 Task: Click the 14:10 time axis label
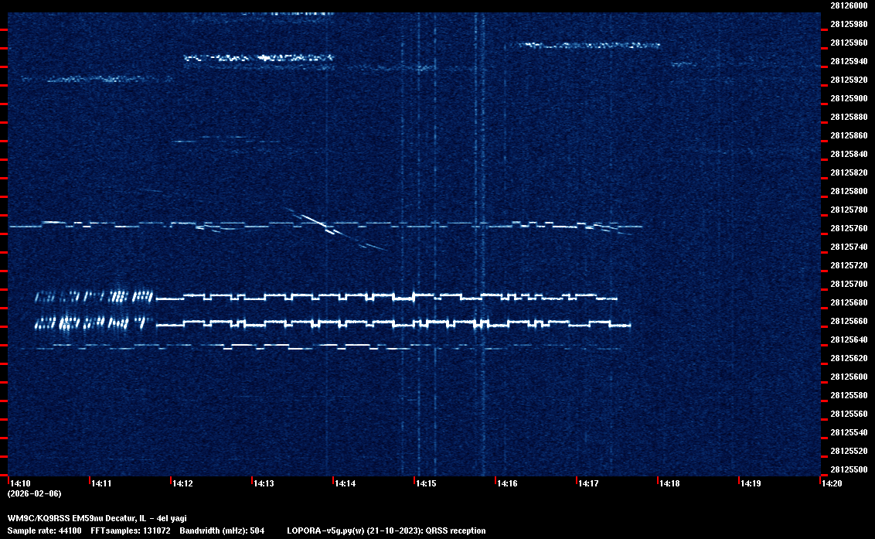(19, 484)
